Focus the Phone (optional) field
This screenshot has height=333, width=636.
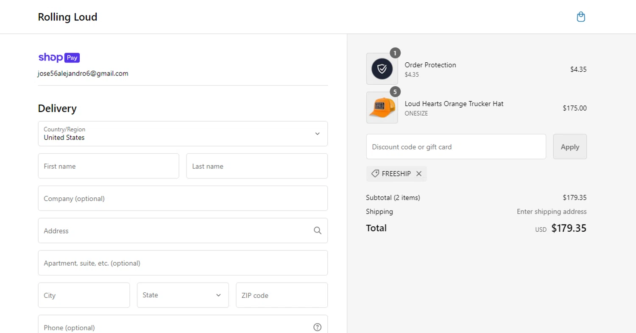pos(183,324)
